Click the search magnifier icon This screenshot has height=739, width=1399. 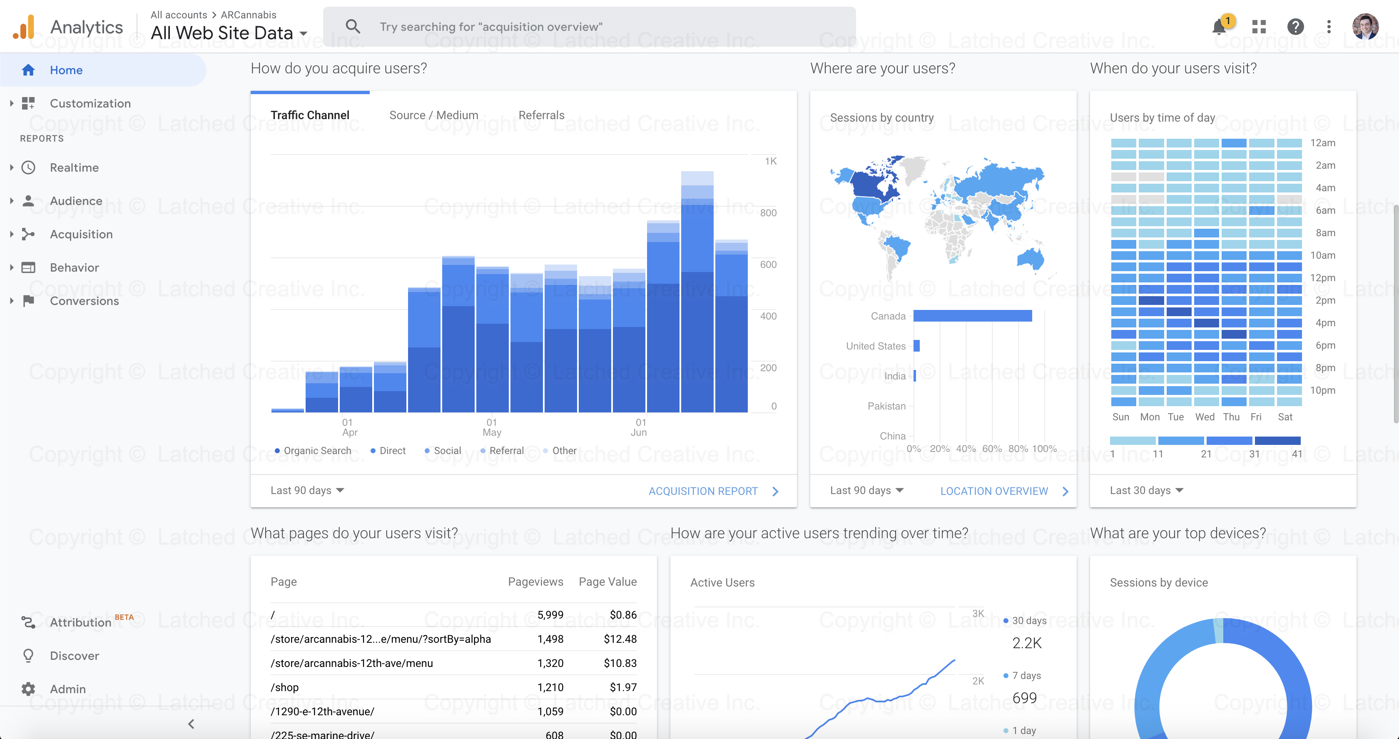pyautogui.click(x=353, y=26)
